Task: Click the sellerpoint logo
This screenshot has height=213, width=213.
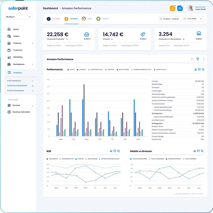Action: tap(18, 8)
